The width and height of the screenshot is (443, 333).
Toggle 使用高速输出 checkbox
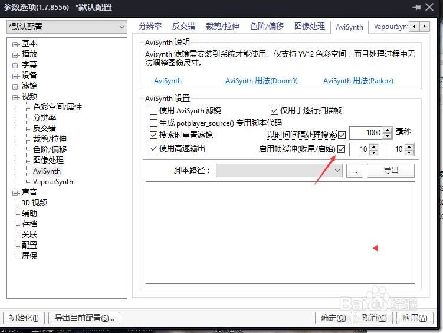tap(153, 148)
